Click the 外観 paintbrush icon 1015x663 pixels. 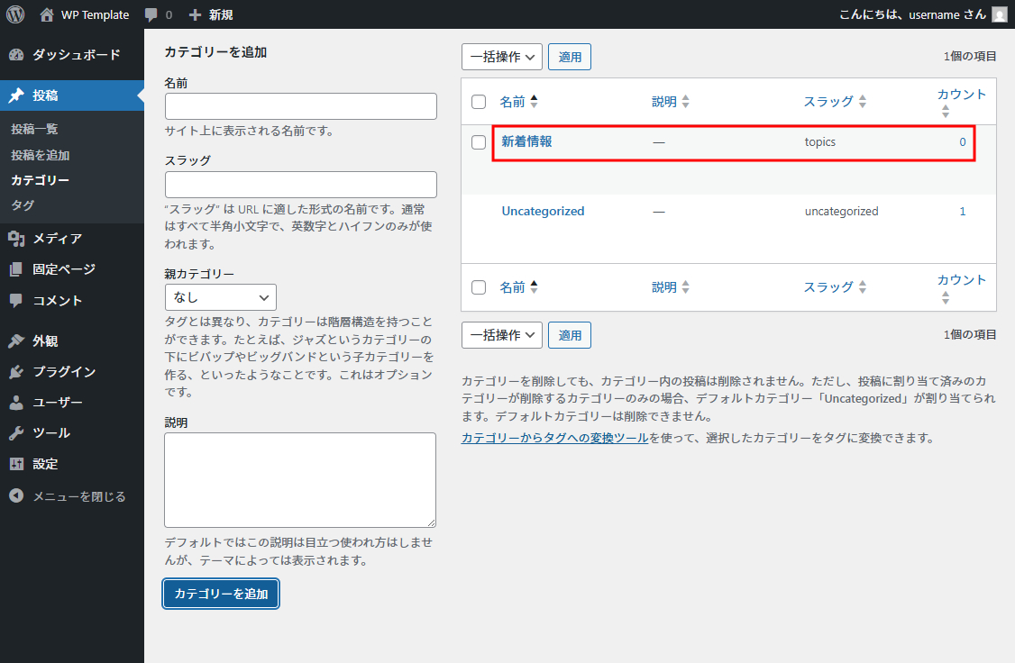point(16,341)
